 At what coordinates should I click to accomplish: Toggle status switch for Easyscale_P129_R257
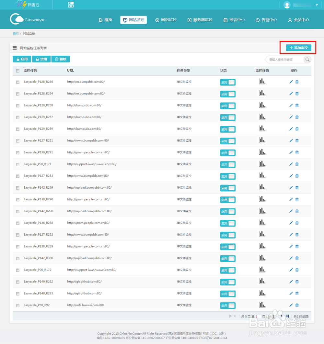point(228,117)
